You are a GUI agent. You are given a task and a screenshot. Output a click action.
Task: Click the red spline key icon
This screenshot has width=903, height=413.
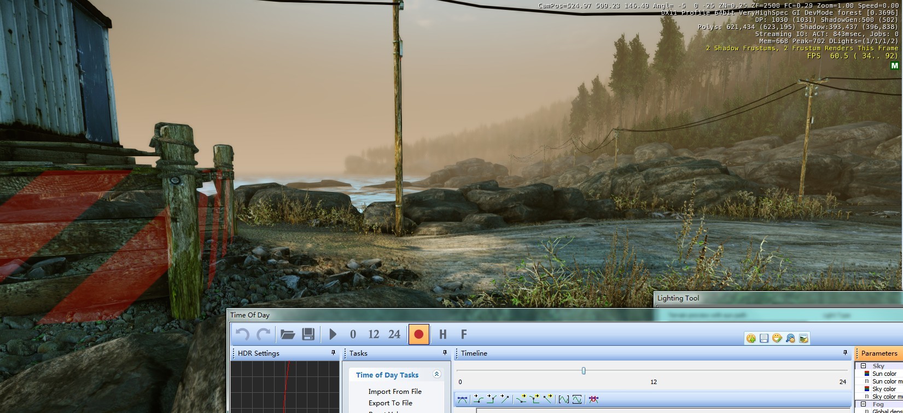593,399
